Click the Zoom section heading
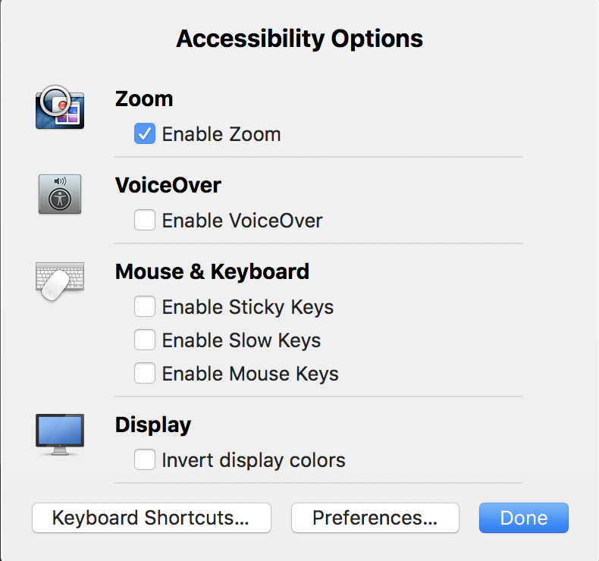Screen dimensions: 599x561 144,99
